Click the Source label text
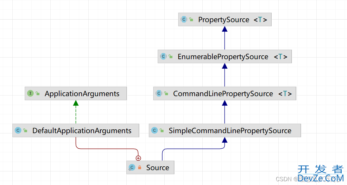 pyautogui.click(x=158, y=168)
